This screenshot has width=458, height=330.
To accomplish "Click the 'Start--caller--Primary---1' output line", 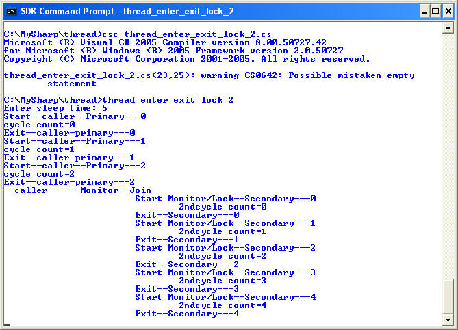I will point(75,141).
